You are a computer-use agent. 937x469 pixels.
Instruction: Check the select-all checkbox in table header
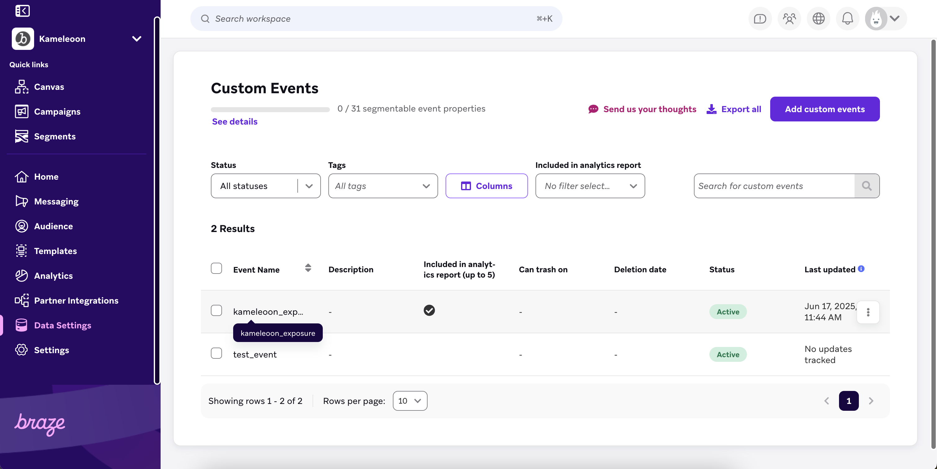point(216,269)
